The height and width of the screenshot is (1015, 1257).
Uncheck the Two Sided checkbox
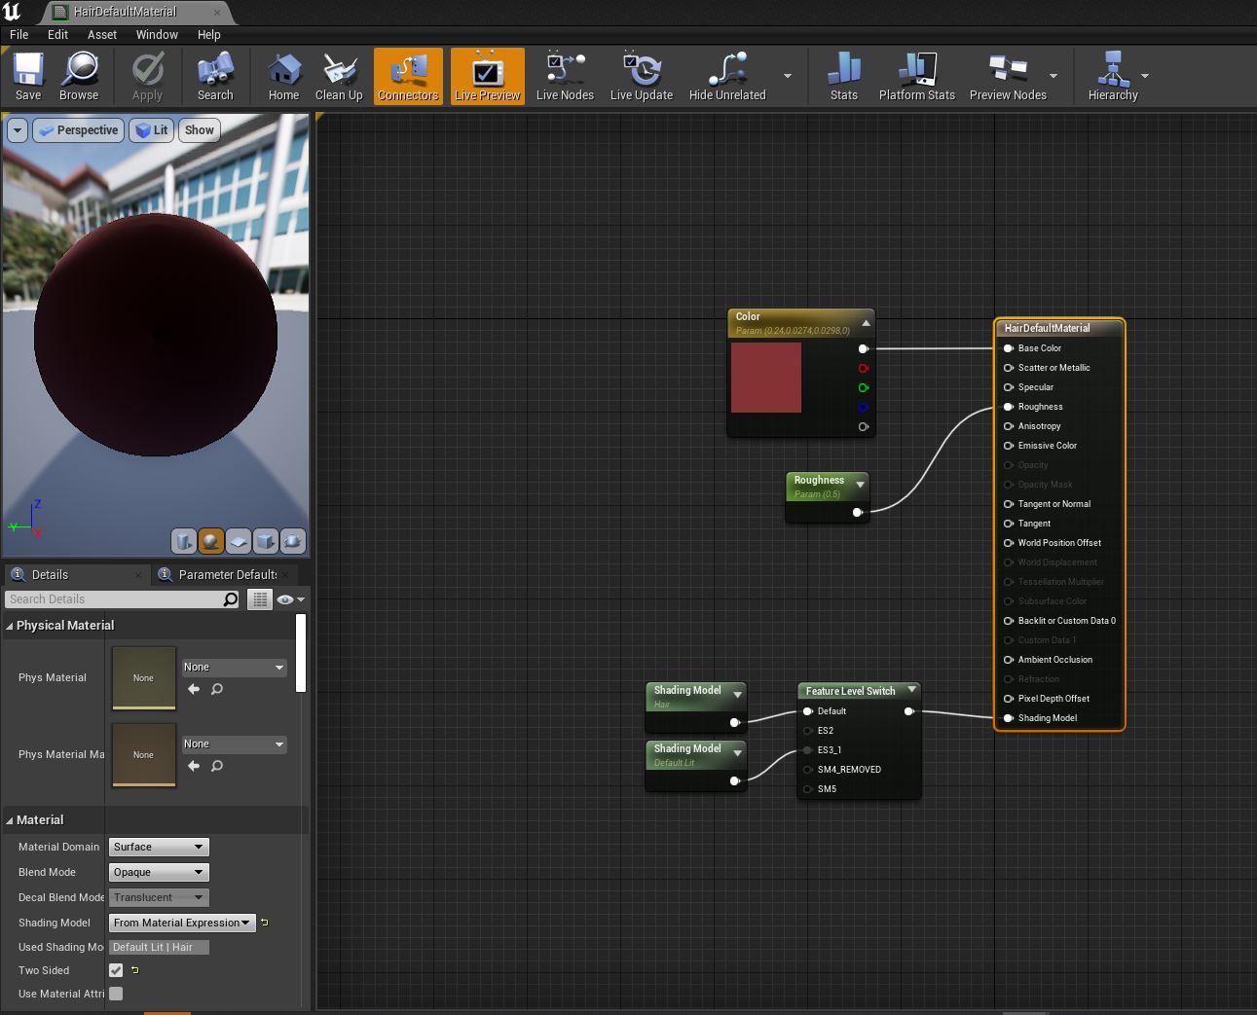click(x=116, y=970)
